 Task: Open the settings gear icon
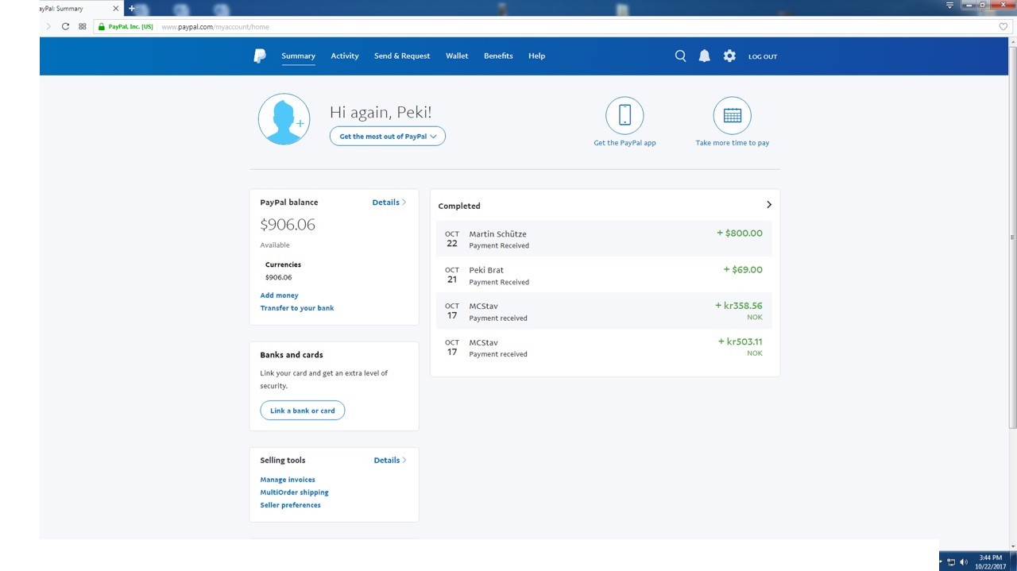click(729, 56)
